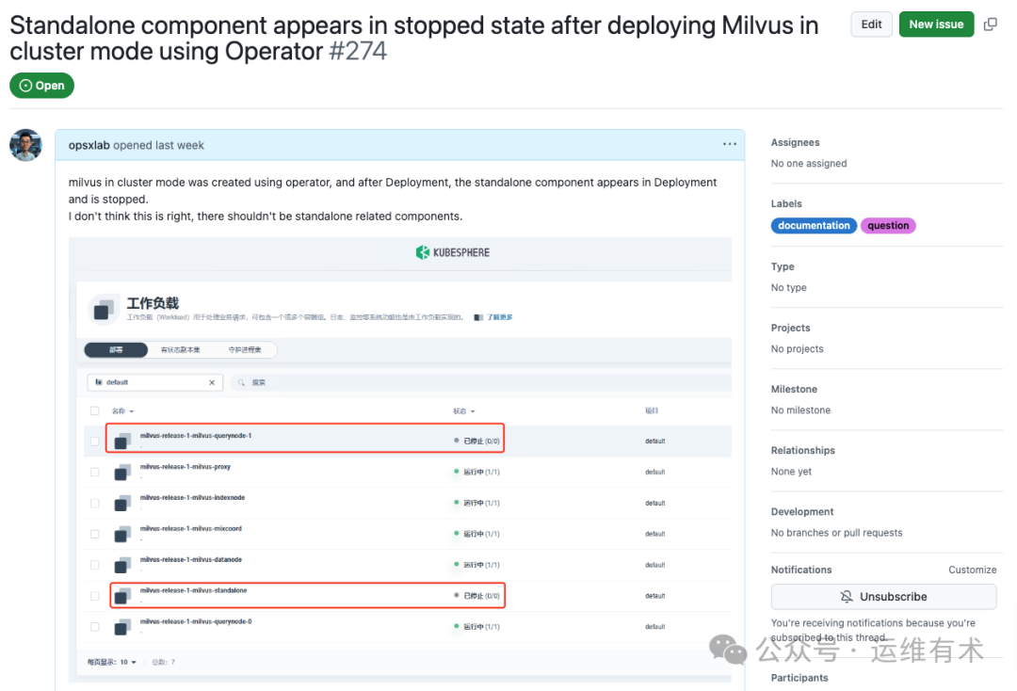Check the milvus-release-1-milvus-standalone row checkbox
This screenshot has width=1017, height=691.
pos(94,595)
